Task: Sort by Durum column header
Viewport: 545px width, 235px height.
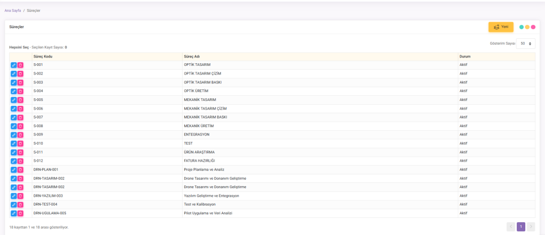Action: (x=465, y=56)
